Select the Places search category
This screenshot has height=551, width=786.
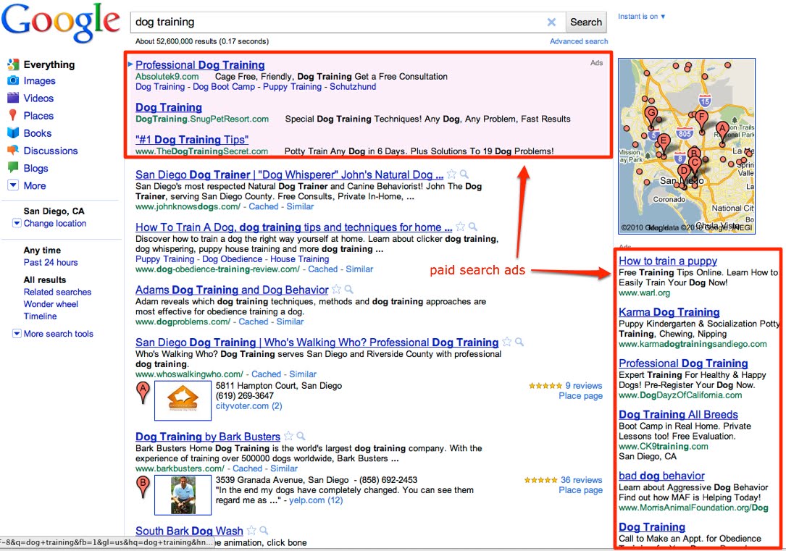pos(38,116)
